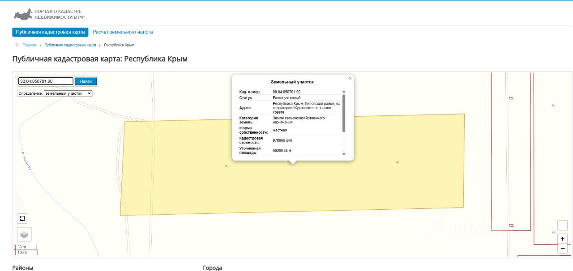Zoom in with the plus button
Image resolution: width=573 pixels, height=271 pixels.
tap(563, 239)
